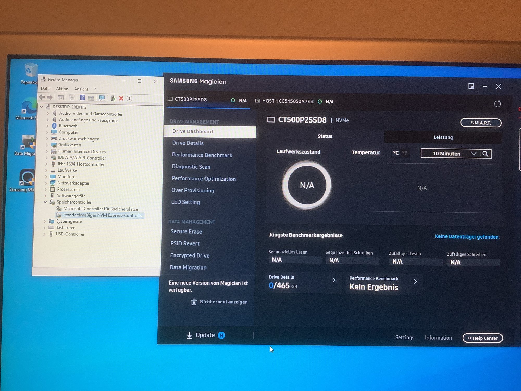
Task: Click the blue question mark help icon
Action: (83, 98)
